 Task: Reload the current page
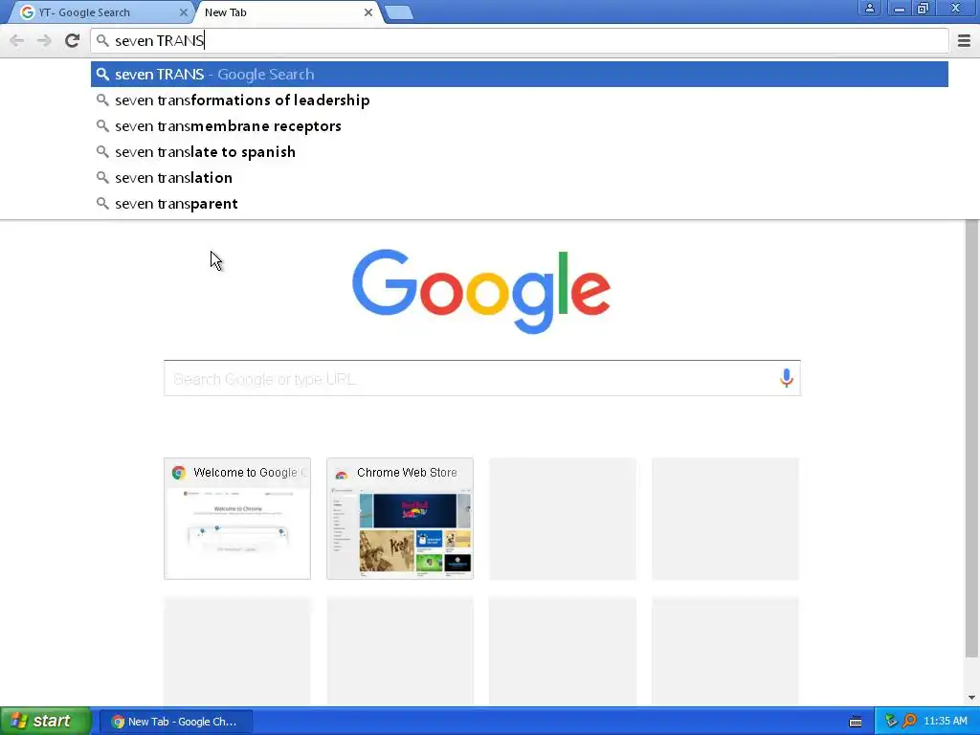click(72, 41)
